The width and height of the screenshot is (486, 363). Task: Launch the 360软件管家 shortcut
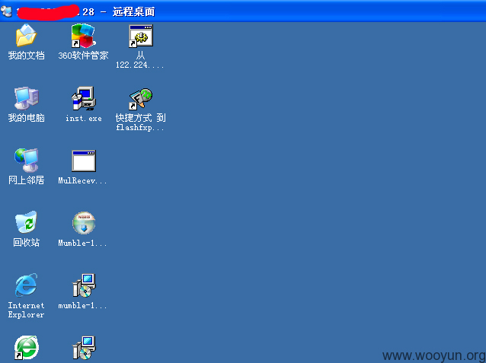click(x=84, y=36)
